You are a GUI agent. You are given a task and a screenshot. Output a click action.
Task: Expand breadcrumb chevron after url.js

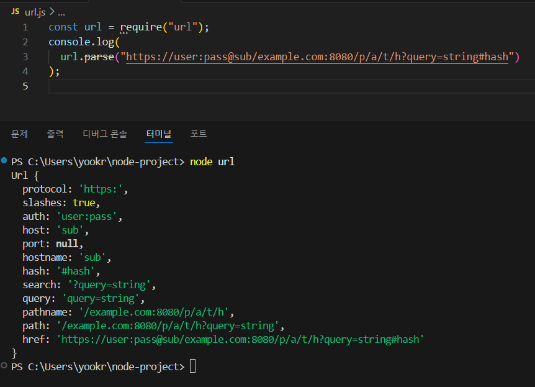pos(52,12)
